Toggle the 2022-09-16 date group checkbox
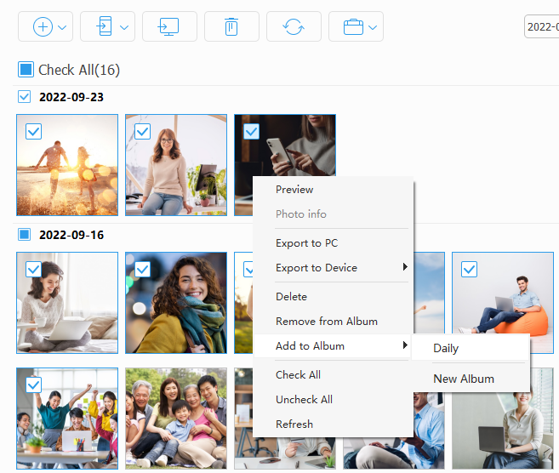This screenshot has width=559, height=473. coord(25,234)
